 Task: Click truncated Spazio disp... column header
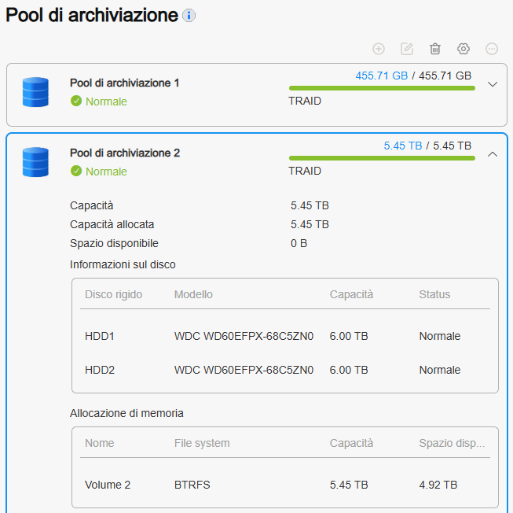[x=452, y=443]
